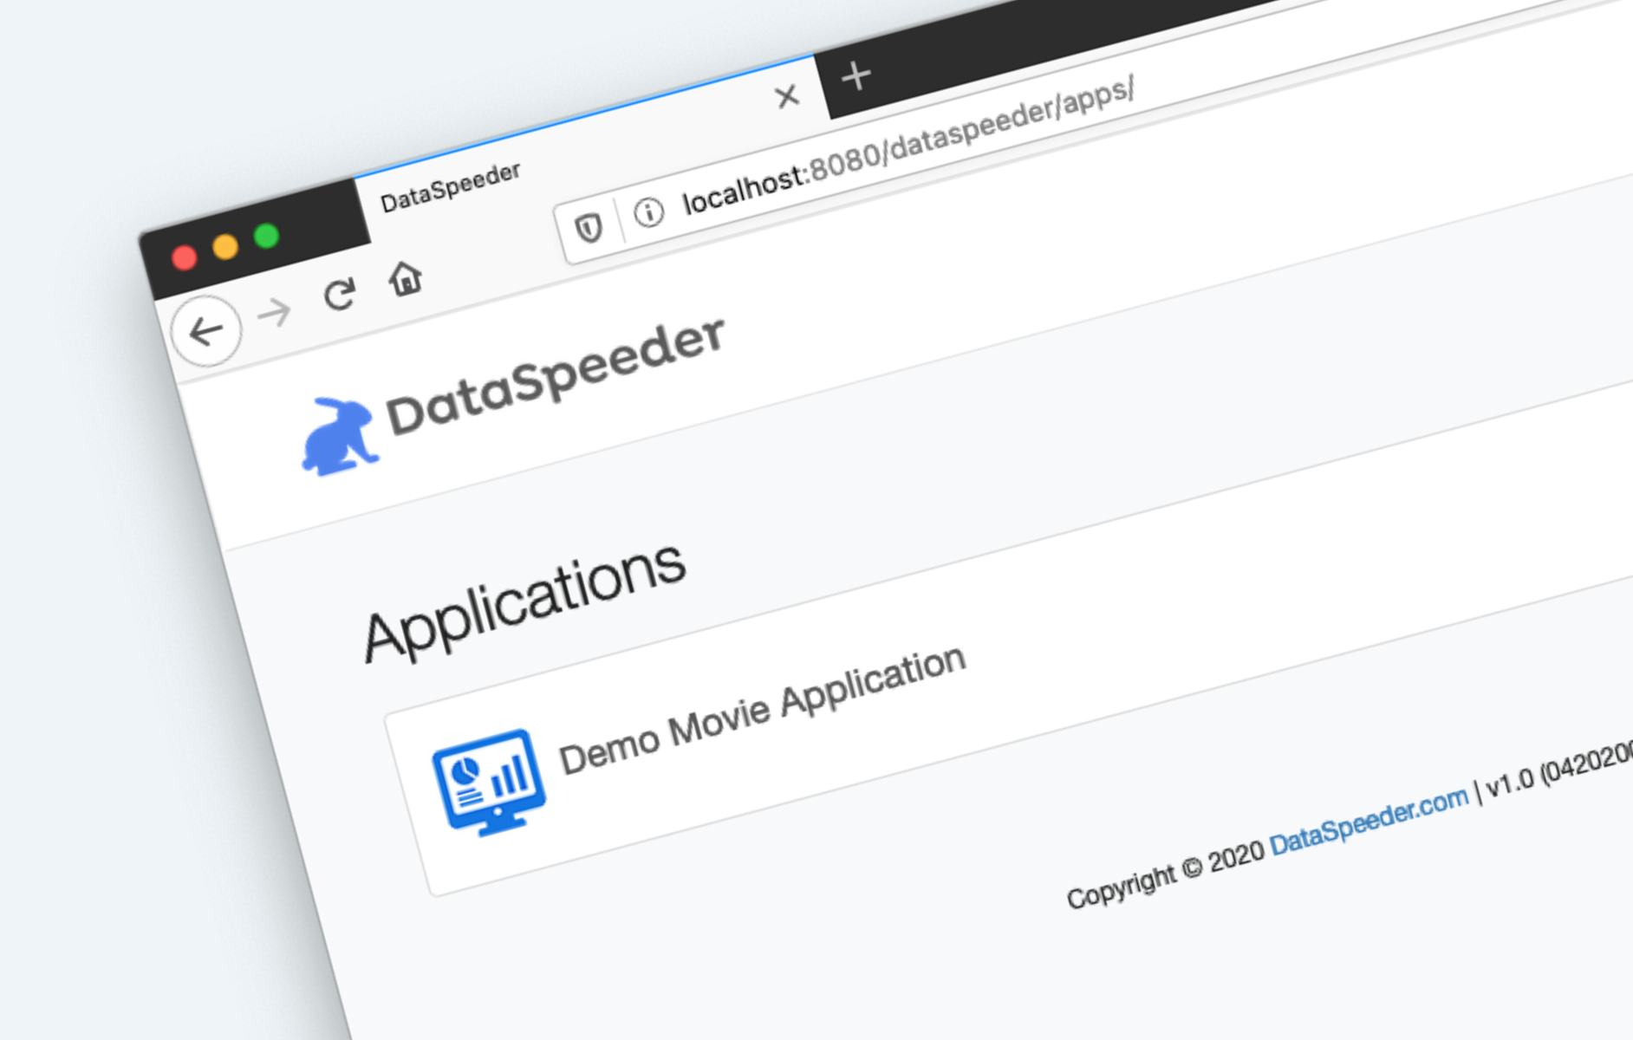Click the browser back arrow button

point(206,331)
